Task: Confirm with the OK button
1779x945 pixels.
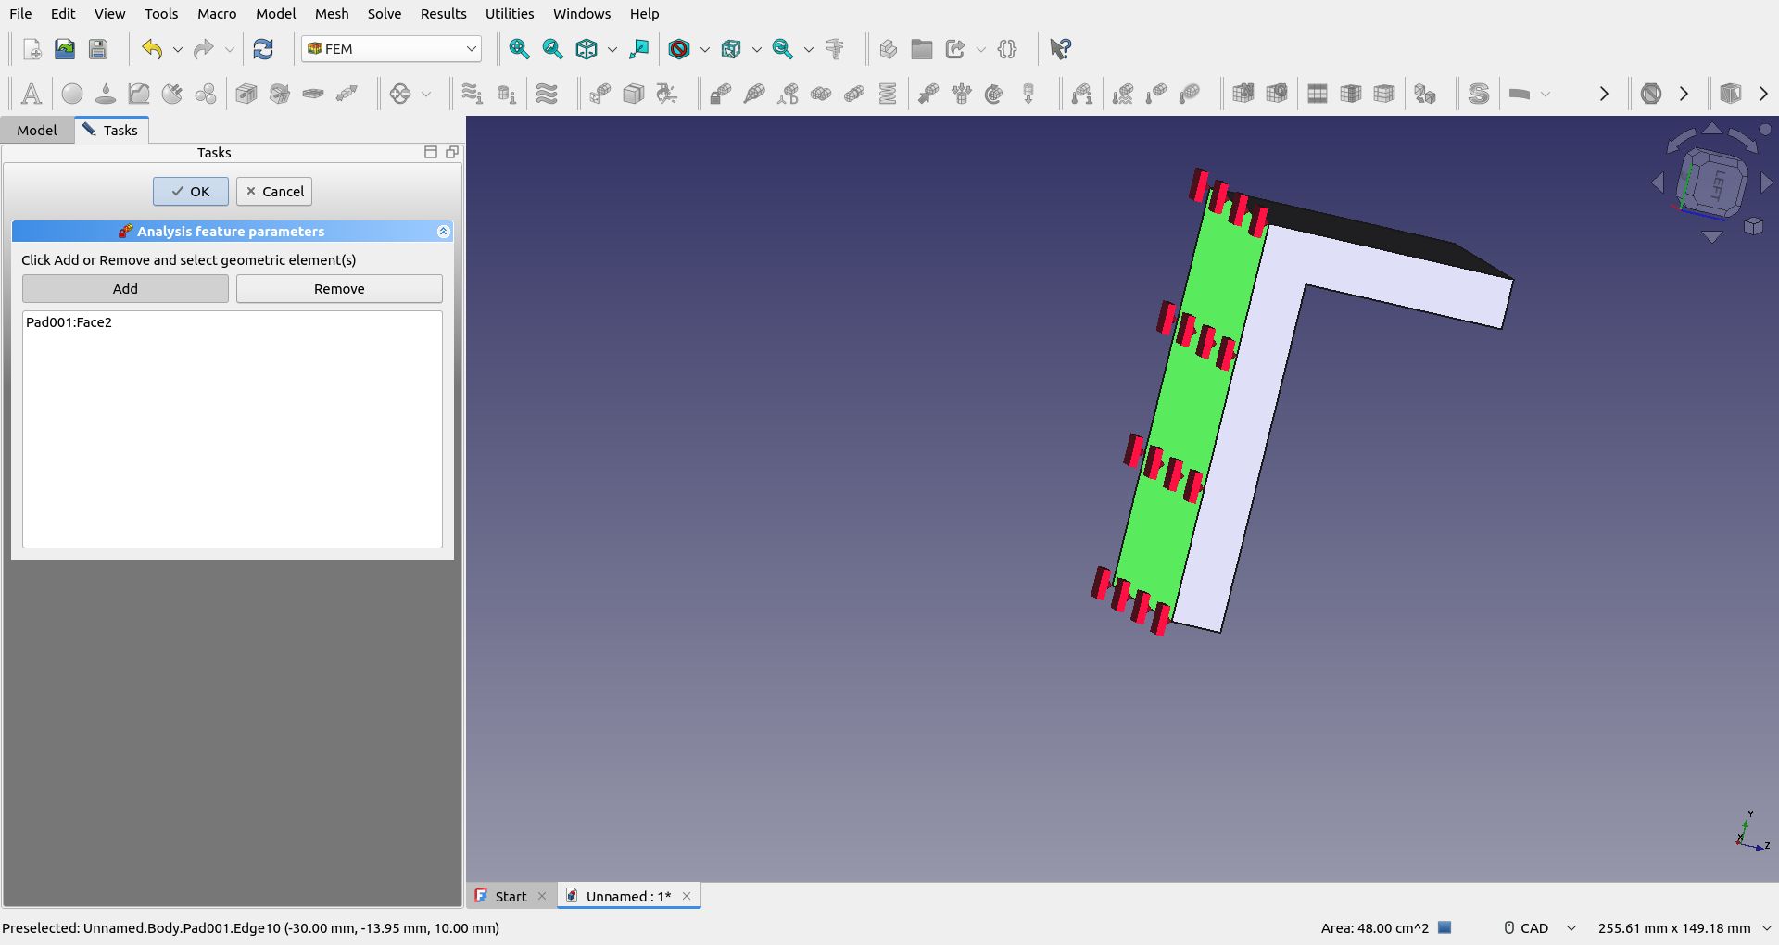Action: pyautogui.click(x=191, y=192)
